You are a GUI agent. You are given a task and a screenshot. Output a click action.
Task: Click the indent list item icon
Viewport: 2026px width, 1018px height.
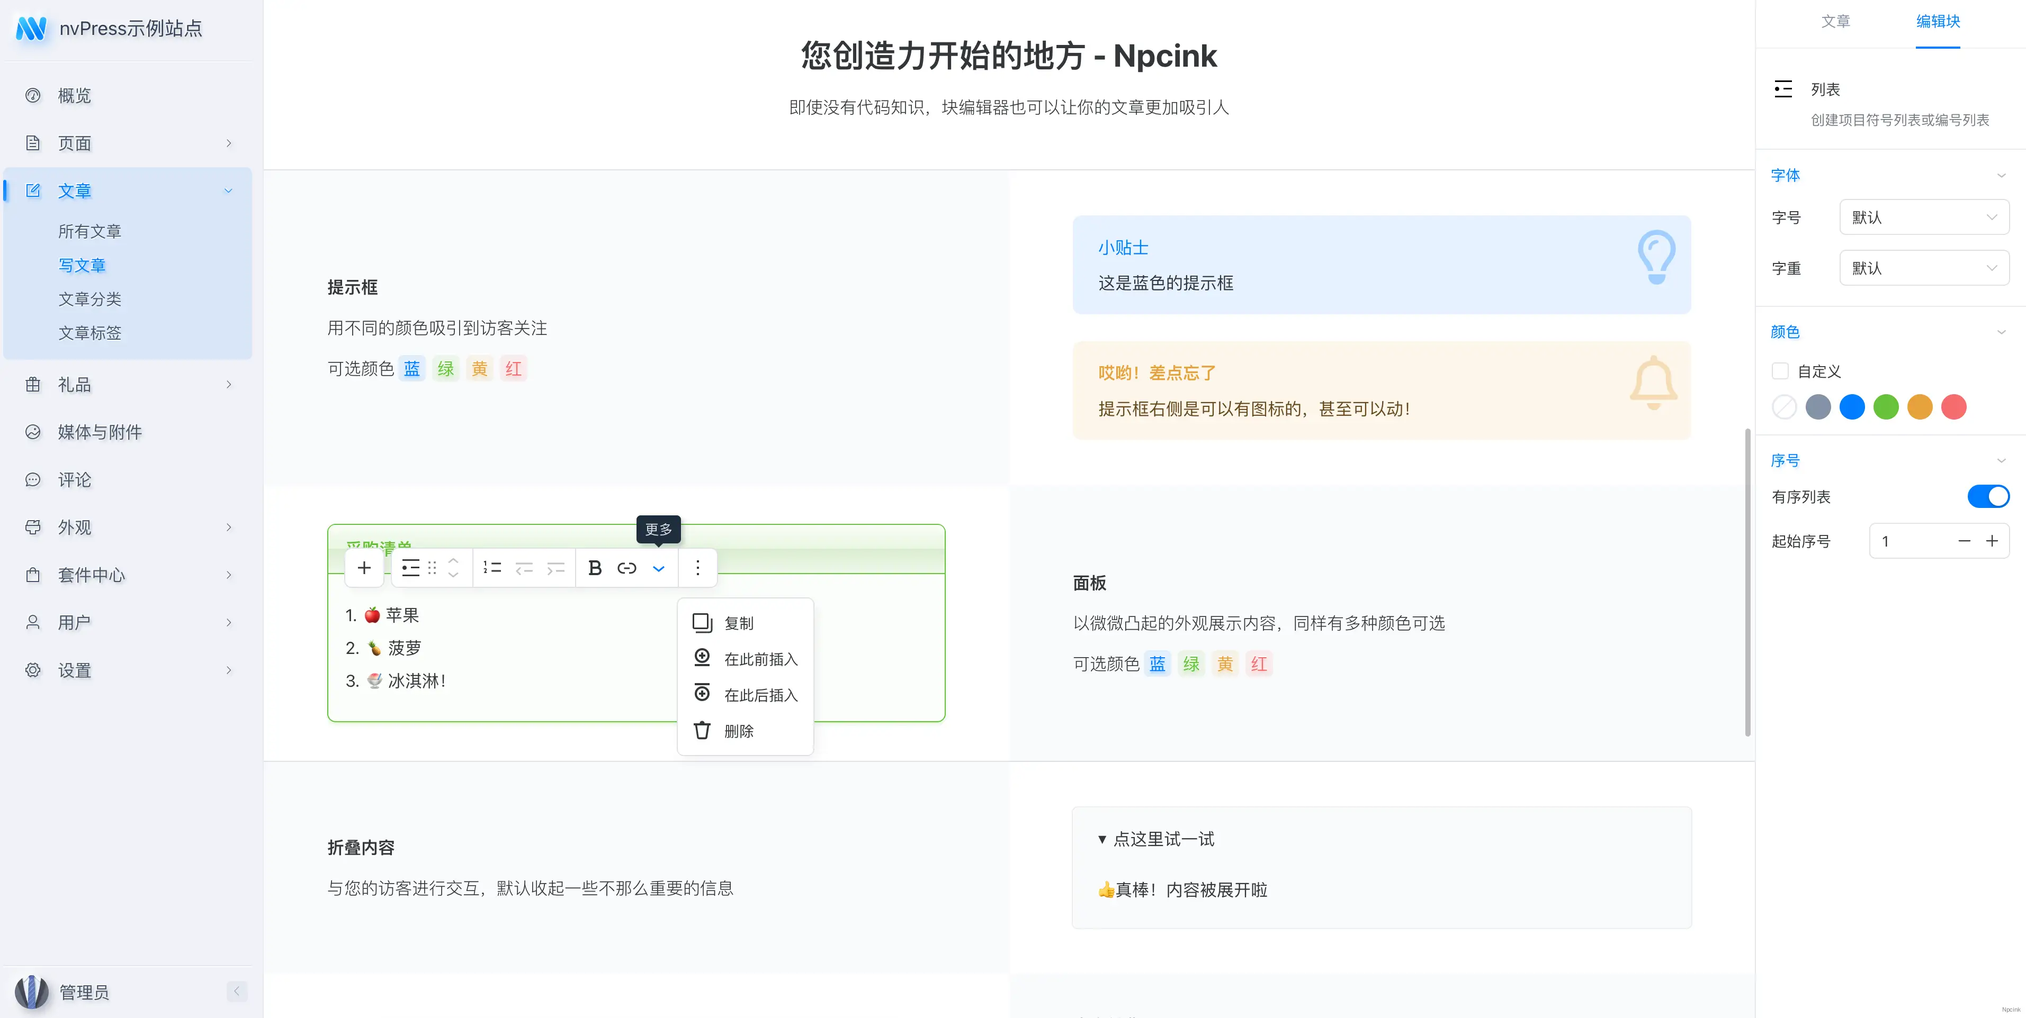(556, 568)
